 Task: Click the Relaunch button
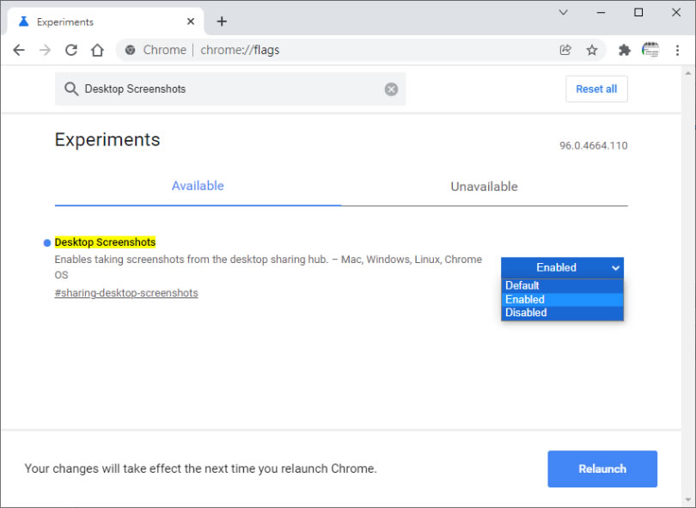click(x=601, y=468)
